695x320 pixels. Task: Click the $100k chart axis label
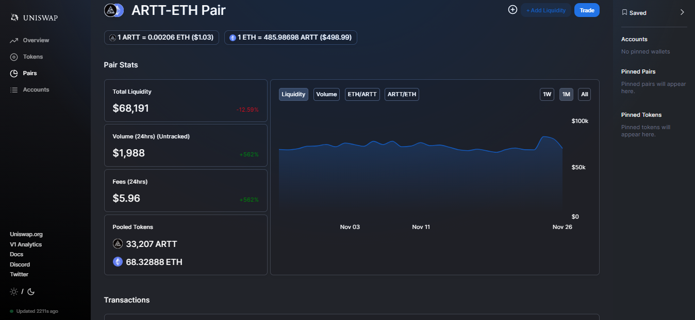pyautogui.click(x=580, y=121)
